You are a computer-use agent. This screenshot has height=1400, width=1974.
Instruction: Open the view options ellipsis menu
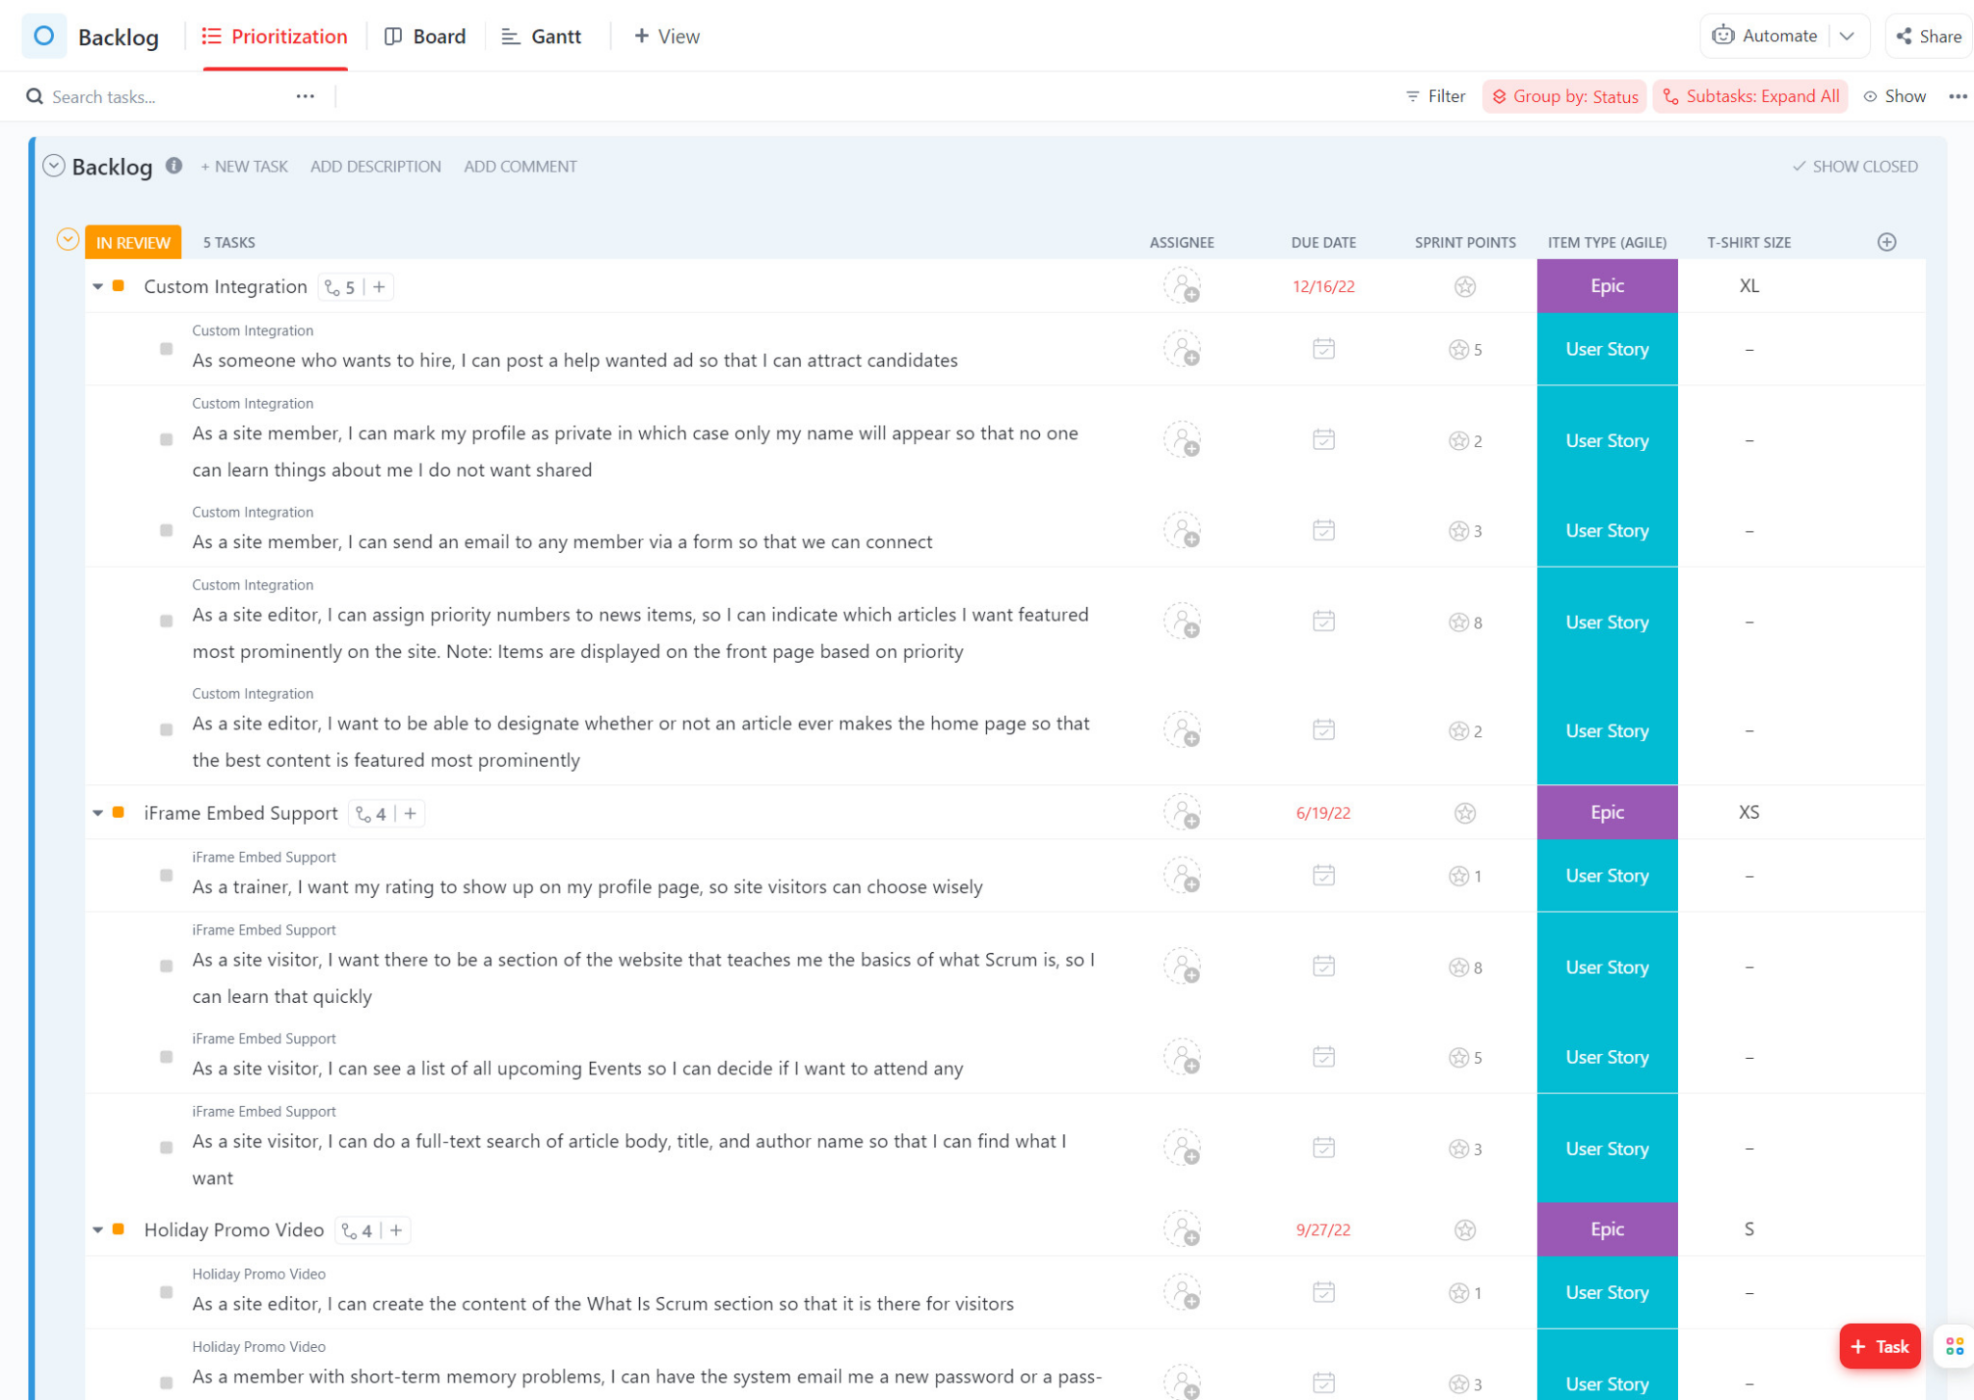pos(1960,95)
